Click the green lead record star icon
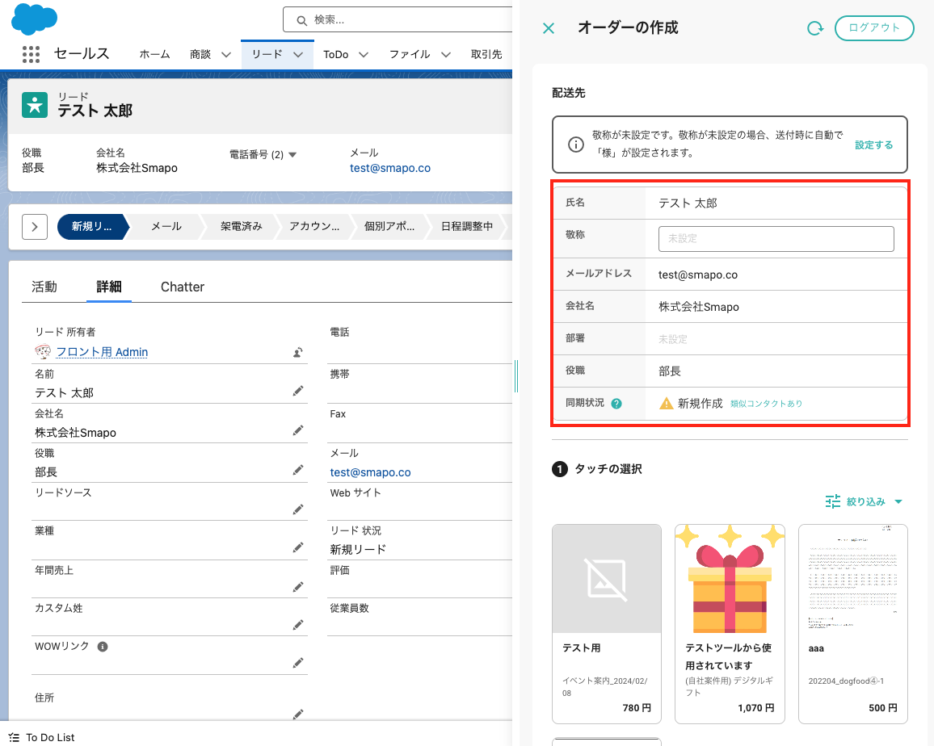 [35, 105]
